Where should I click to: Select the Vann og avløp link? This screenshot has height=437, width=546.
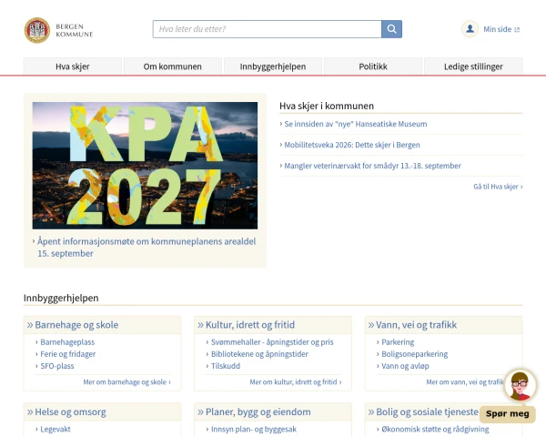coord(405,366)
